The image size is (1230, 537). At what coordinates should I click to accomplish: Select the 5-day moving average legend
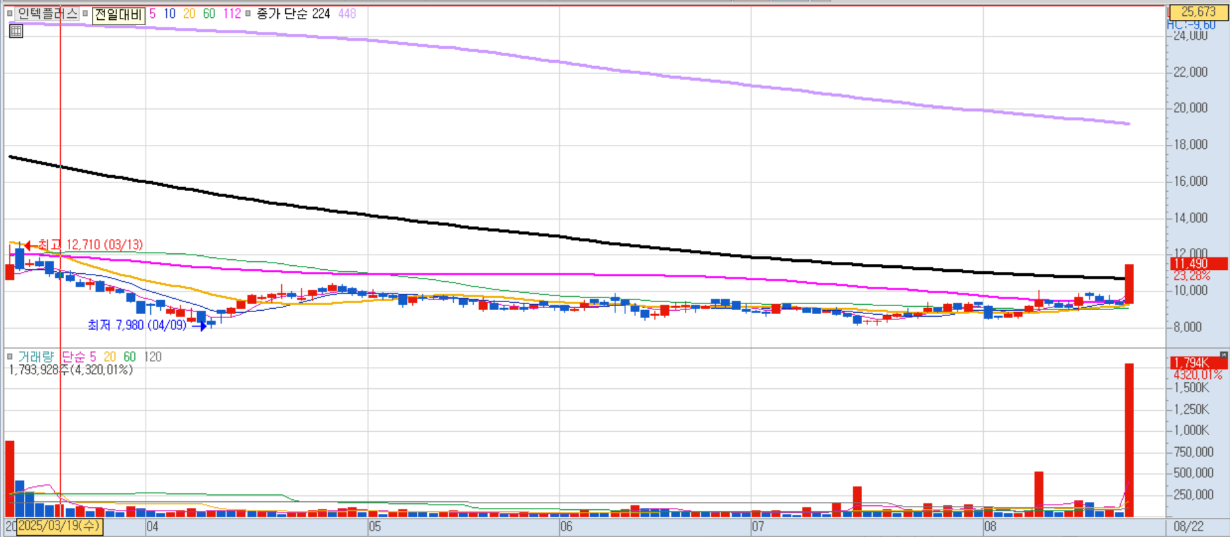152,13
